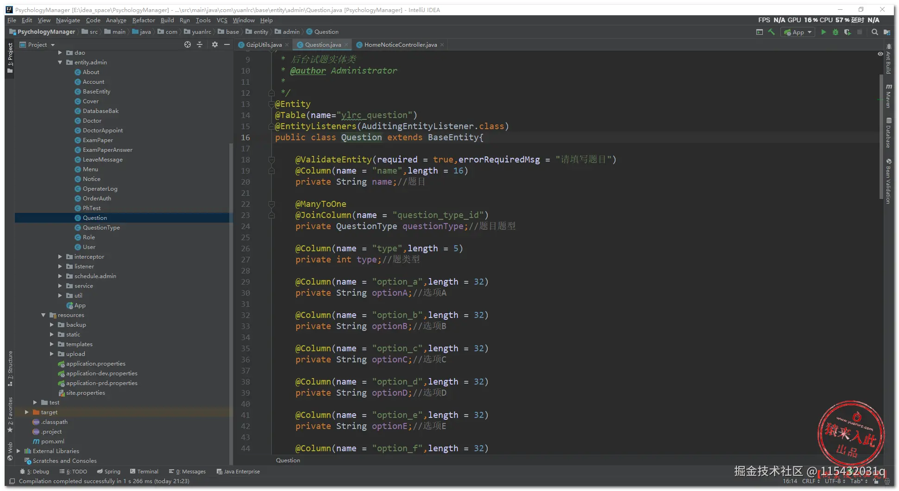The width and height of the screenshot is (899, 491).
Task: Build the project using the hammer icon
Action: pos(771,32)
